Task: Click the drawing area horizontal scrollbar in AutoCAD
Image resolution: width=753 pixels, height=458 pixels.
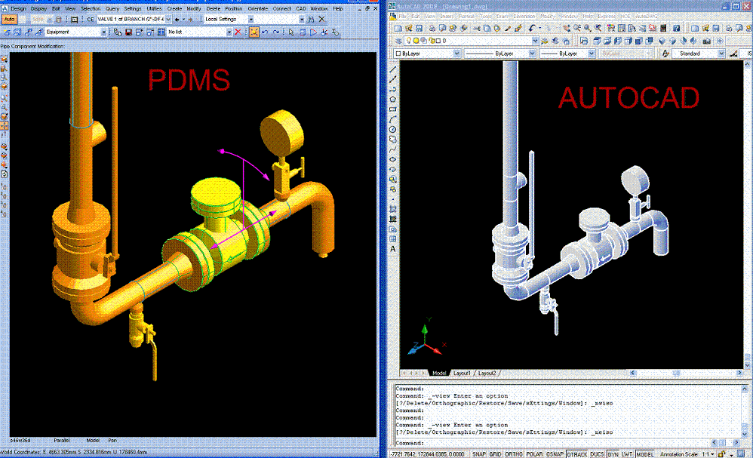Action: pyautogui.click(x=685, y=373)
